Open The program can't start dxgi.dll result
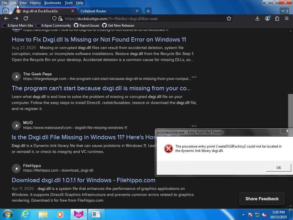This screenshot has height=220, width=293. (x=101, y=88)
